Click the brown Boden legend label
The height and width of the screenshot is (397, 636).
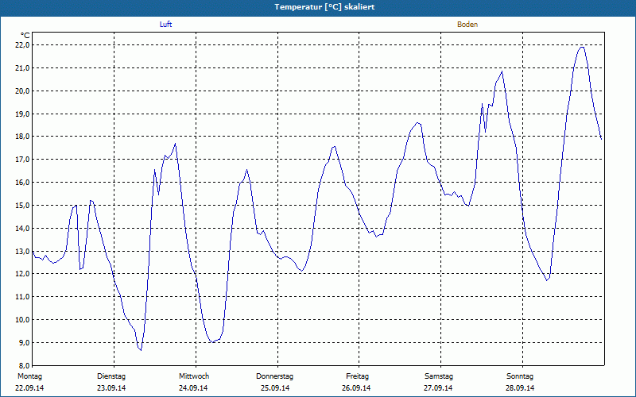(x=467, y=25)
